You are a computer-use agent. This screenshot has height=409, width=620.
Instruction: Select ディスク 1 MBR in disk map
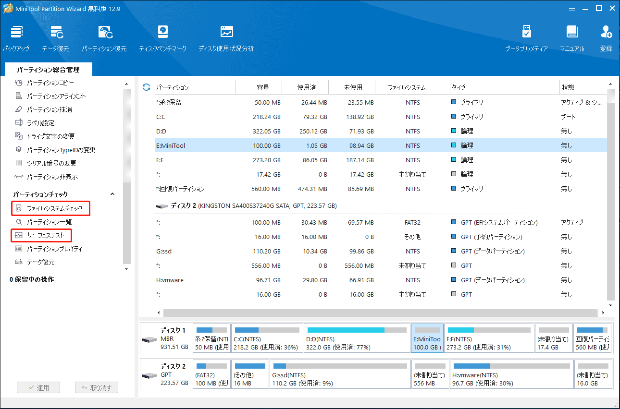pyautogui.click(x=166, y=338)
